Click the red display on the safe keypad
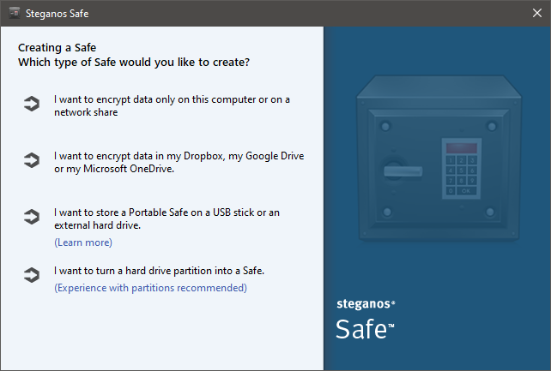Image resolution: width=551 pixels, height=371 pixels. coord(462,148)
